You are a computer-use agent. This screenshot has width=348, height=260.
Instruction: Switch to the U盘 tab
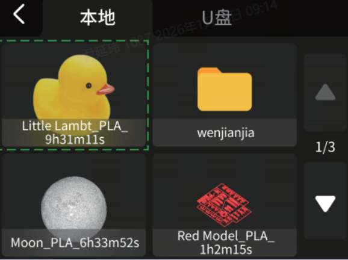(x=217, y=17)
